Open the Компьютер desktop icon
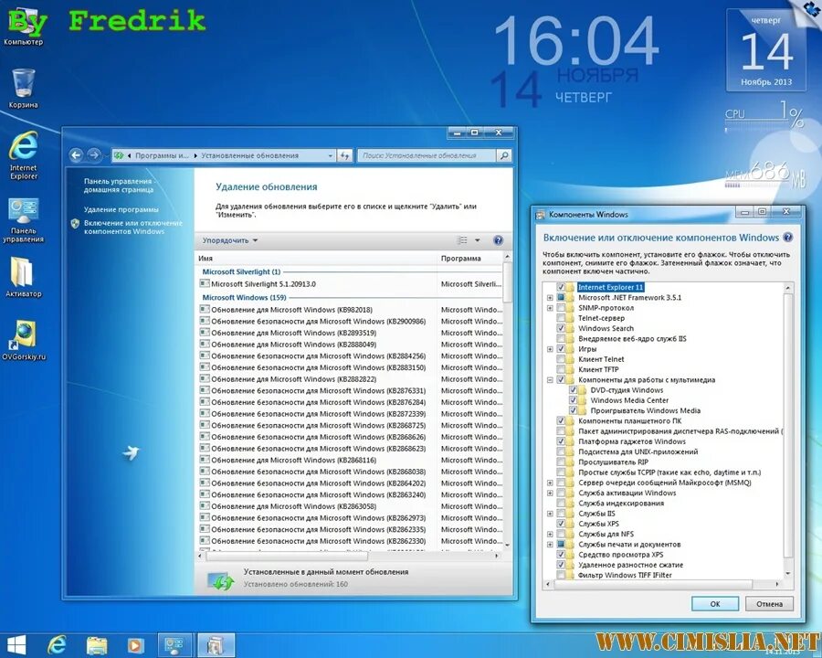The width and height of the screenshot is (822, 658). [x=23, y=27]
